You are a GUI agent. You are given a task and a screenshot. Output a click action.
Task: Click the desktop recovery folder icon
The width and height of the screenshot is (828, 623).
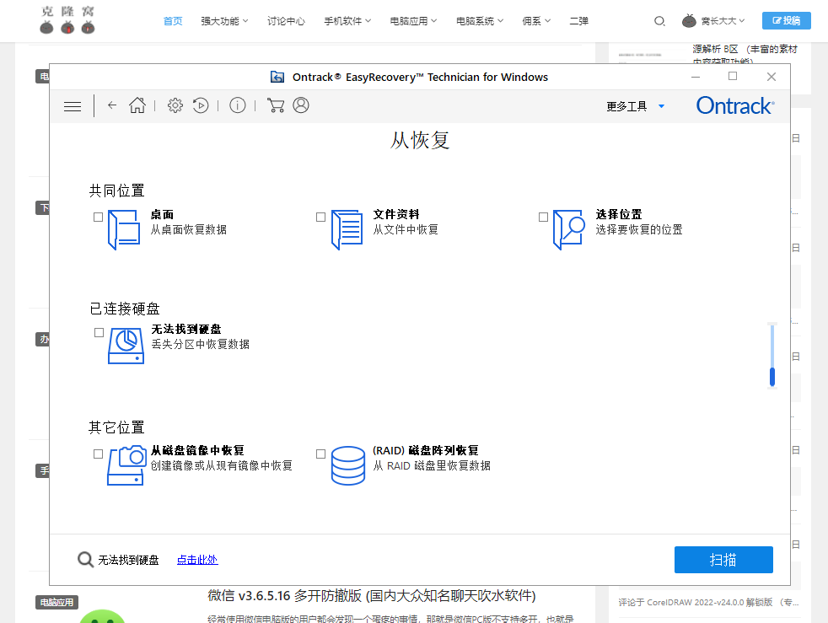pos(124,229)
